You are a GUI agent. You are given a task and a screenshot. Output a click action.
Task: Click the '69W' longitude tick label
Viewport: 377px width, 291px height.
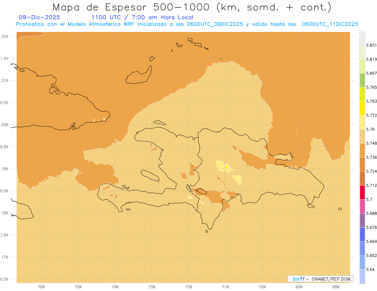click(299, 287)
